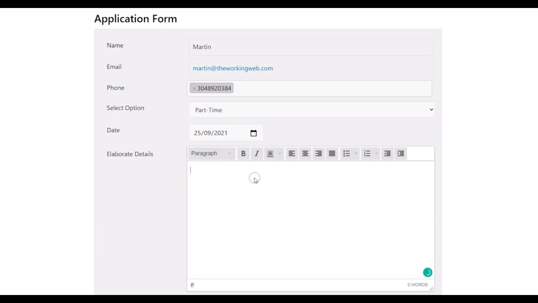
Task: Open numbered list style dropdown arrow
Action: (x=377, y=154)
